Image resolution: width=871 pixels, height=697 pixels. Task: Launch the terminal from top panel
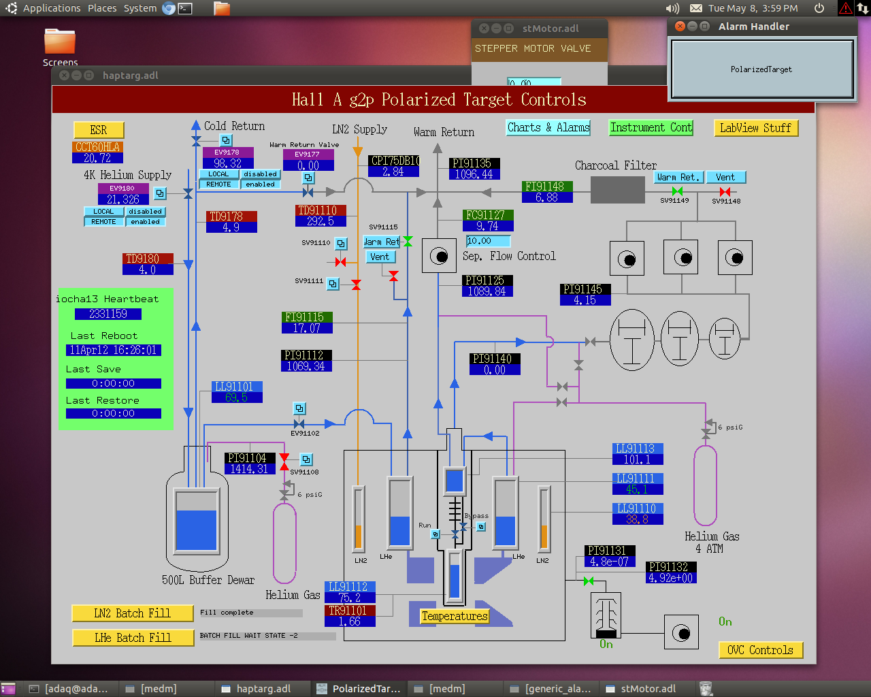[185, 8]
